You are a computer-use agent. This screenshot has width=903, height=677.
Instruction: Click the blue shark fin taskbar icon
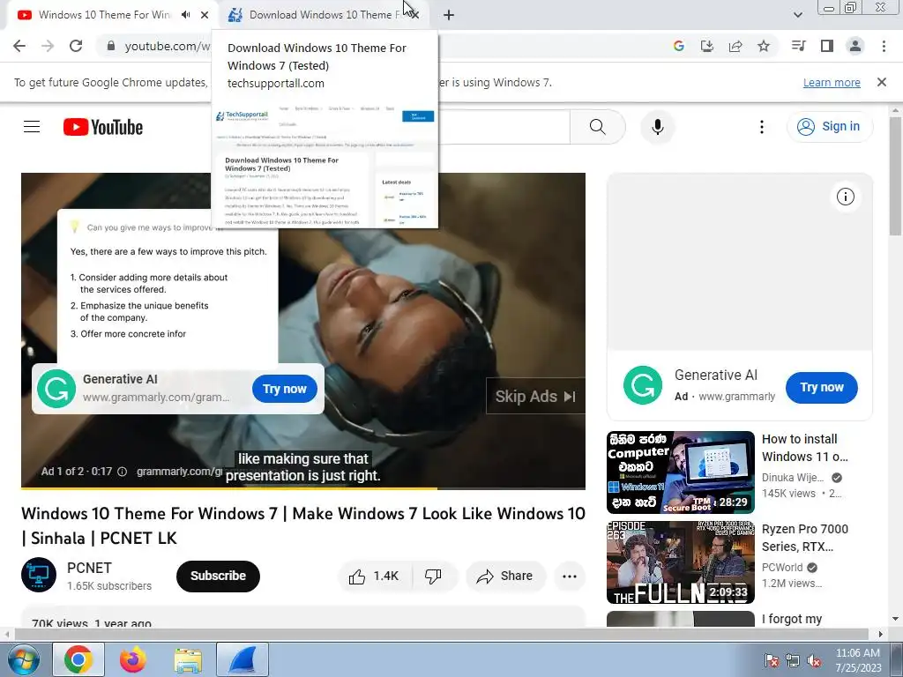coord(243,659)
